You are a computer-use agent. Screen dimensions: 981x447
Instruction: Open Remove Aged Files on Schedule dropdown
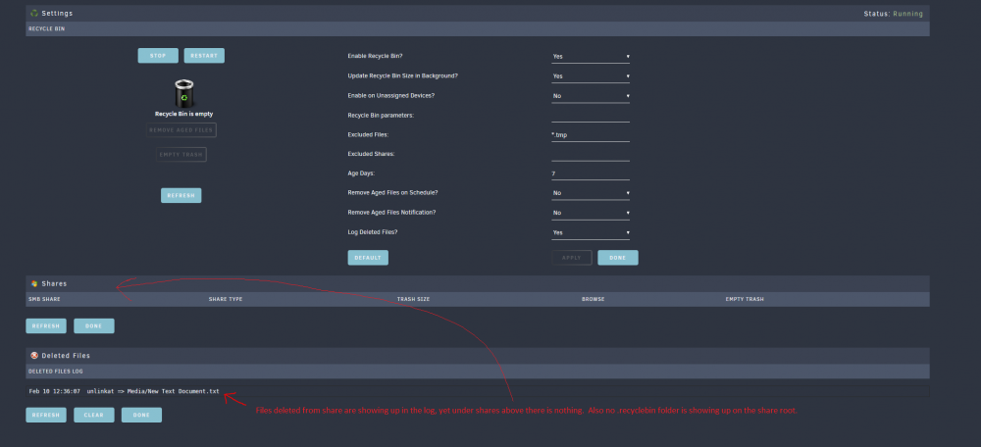pyautogui.click(x=591, y=193)
